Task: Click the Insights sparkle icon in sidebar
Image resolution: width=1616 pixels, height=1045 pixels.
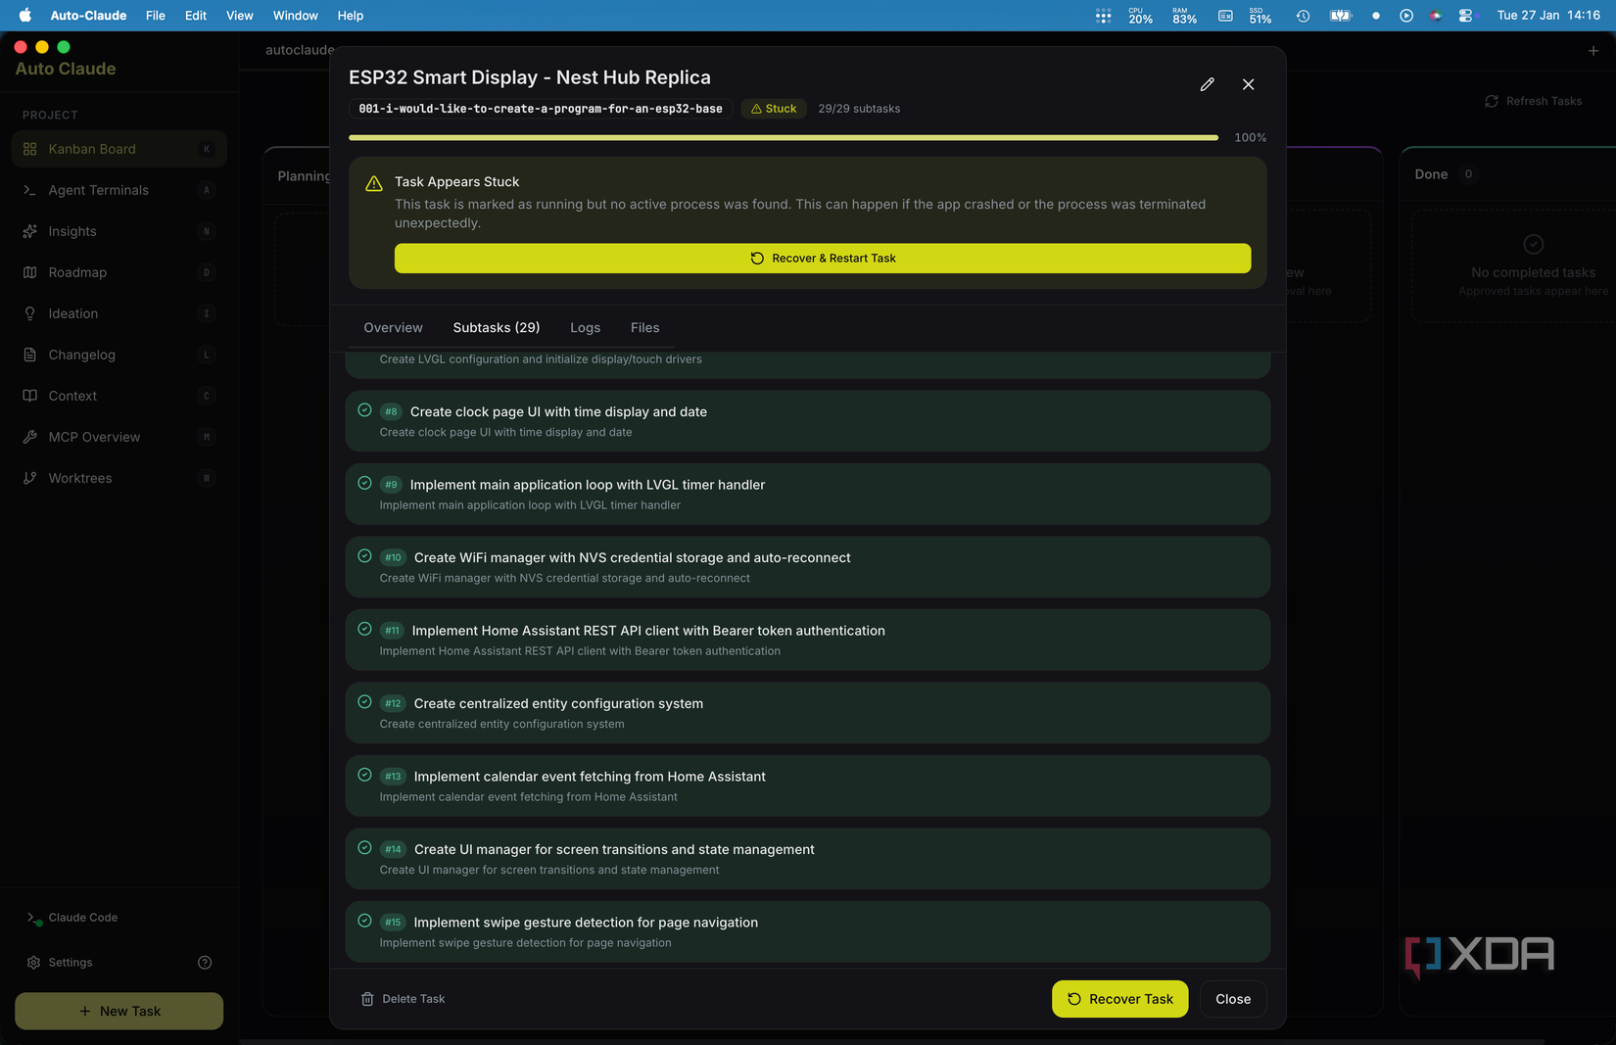Action: click(x=30, y=231)
